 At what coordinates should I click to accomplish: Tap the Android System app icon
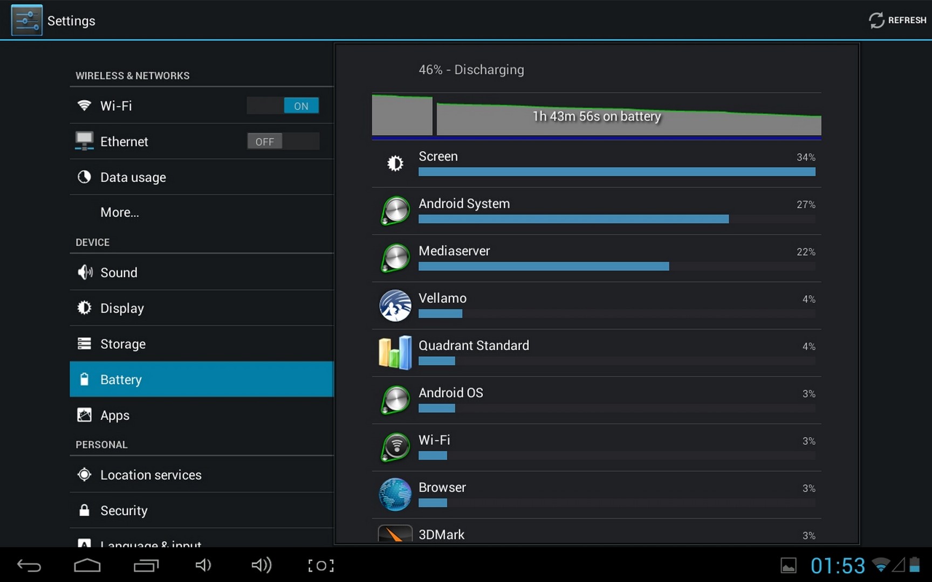(x=395, y=211)
